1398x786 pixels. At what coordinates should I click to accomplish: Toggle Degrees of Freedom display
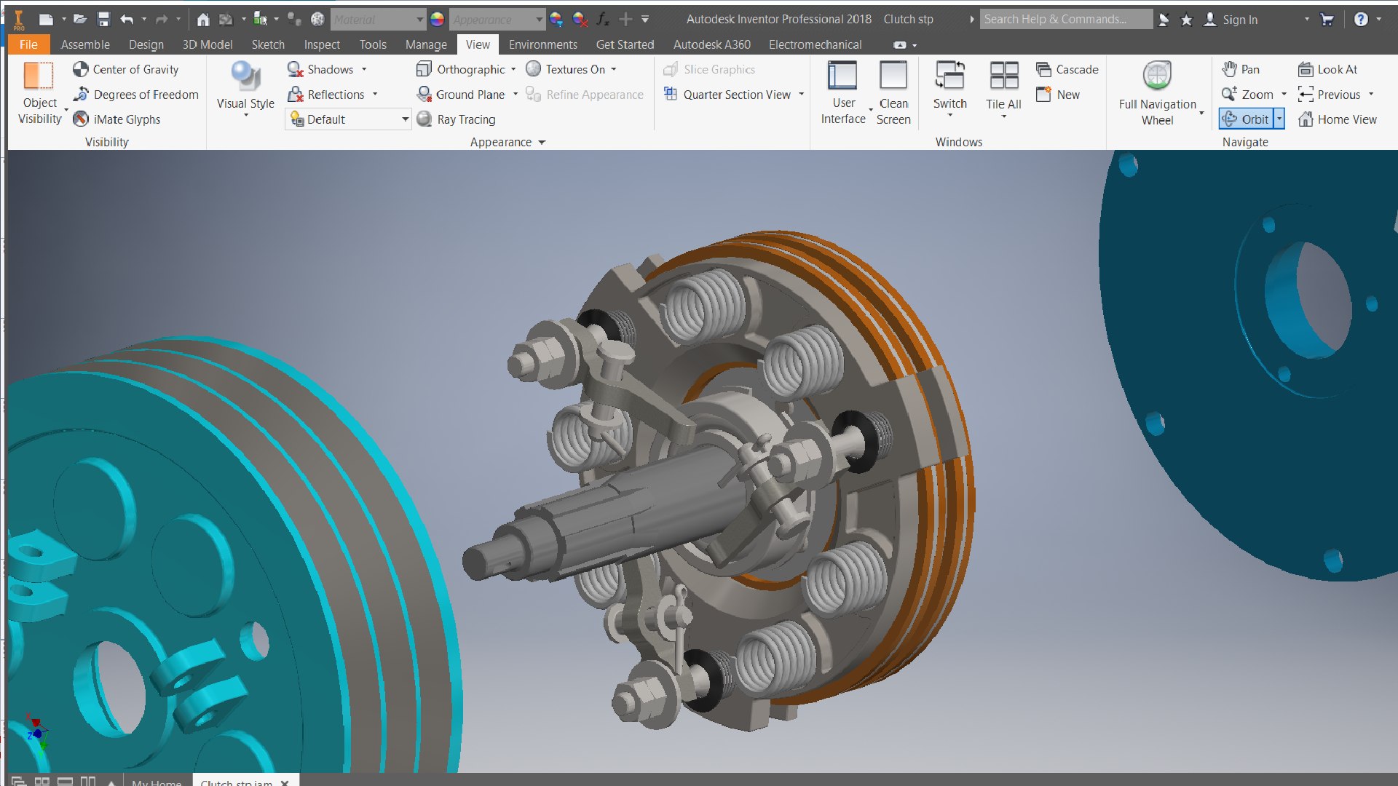[135, 95]
